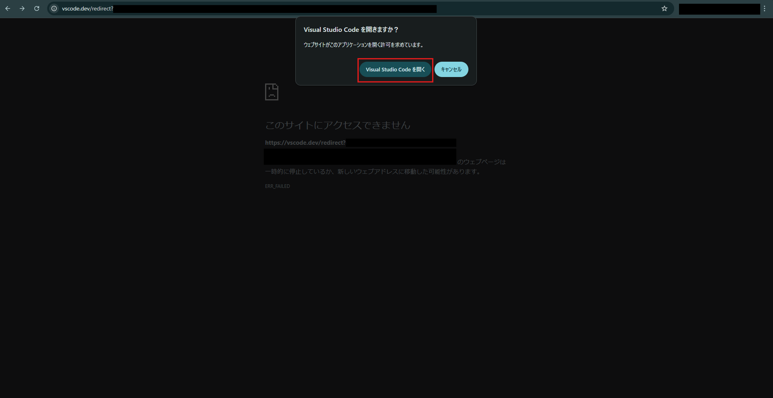The height and width of the screenshot is (398, 773).
Task: Click the browser back arrow
Action: (x=8, y=8)
